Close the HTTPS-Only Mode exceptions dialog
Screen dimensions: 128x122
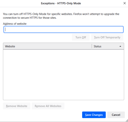(125, 3)
